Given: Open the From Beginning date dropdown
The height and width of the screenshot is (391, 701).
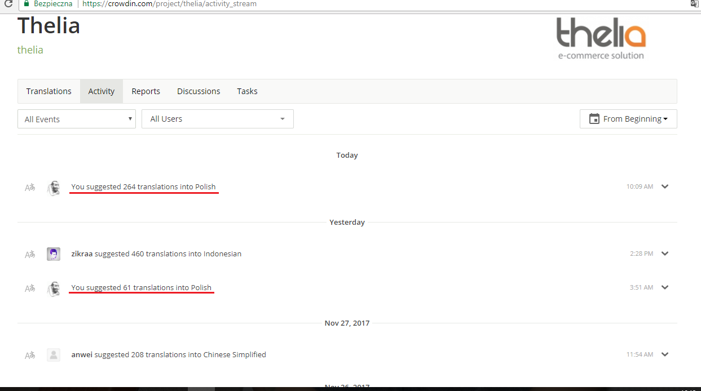Looking at the screenshot, I should [628, 119].
